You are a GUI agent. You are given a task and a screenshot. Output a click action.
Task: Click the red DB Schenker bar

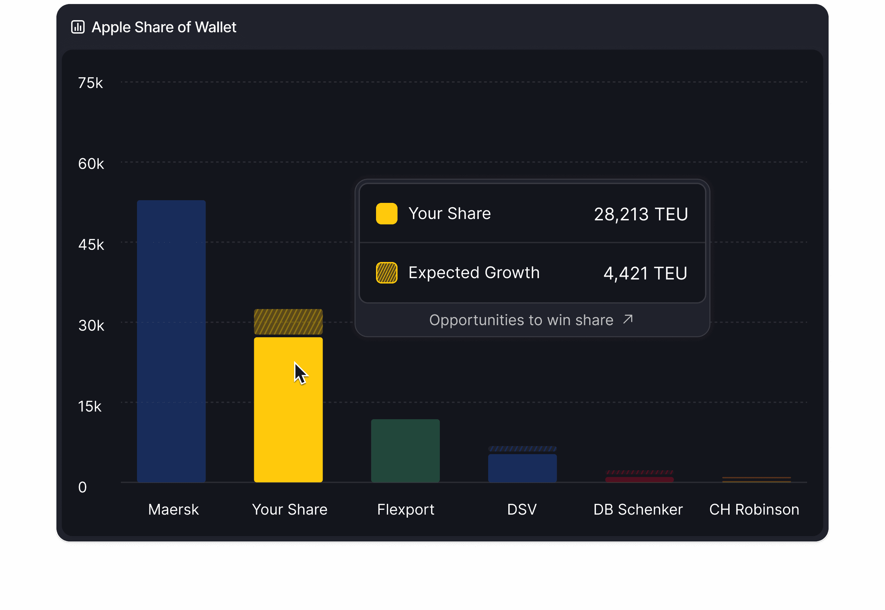click(x=639, y=480)
